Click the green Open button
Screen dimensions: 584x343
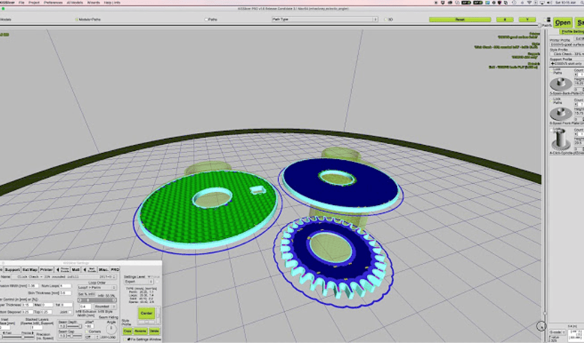[x=563, y=23]
